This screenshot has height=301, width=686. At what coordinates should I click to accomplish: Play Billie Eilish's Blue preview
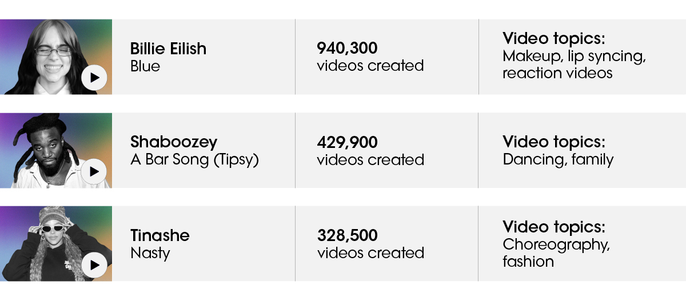coord(94,78)
